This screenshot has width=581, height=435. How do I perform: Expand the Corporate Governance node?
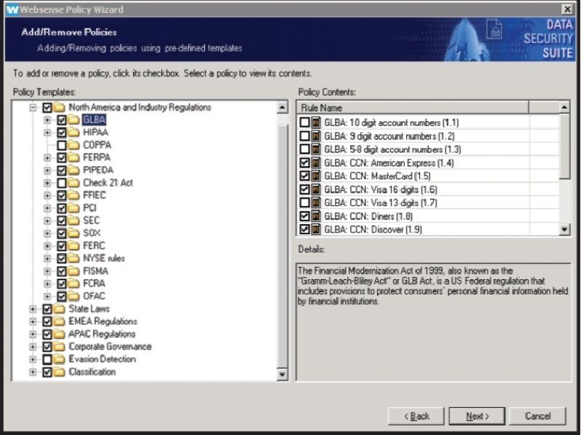pyautogui.click(x=33, y=347)
